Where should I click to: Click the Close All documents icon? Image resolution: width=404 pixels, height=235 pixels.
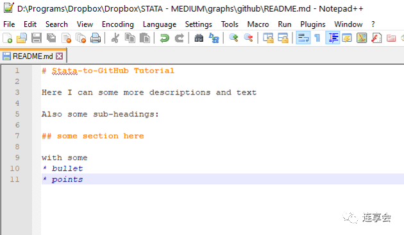pyautogui.click(x=81, y=38)
